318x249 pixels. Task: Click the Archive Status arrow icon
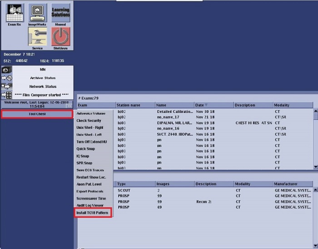(x=7, y=78)
